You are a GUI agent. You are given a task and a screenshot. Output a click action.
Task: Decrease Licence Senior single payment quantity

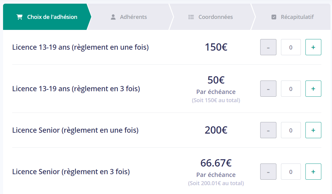268,130
